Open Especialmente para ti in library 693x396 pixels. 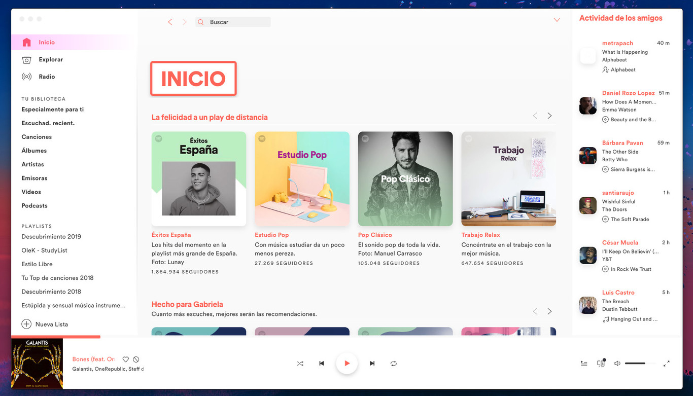click(x=53, y=110)
